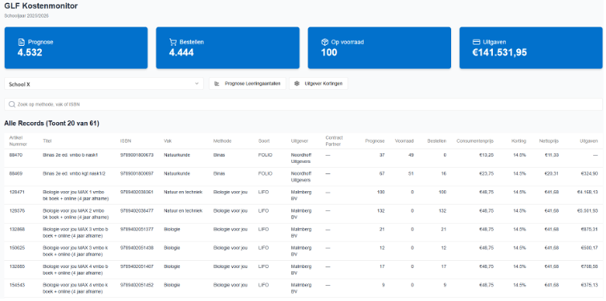Image resolution: width=606 pixels, height=301 pixels.
Task: Open the School X dropdown
Action: click(104, 83)
